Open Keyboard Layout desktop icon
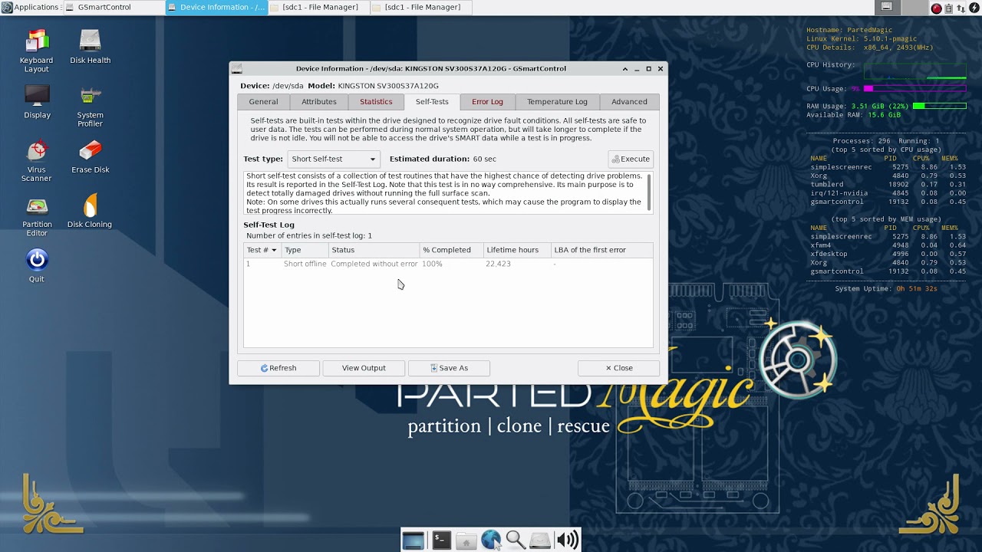The width and height of the screenshot is (982, 552). tap(36, 51)
